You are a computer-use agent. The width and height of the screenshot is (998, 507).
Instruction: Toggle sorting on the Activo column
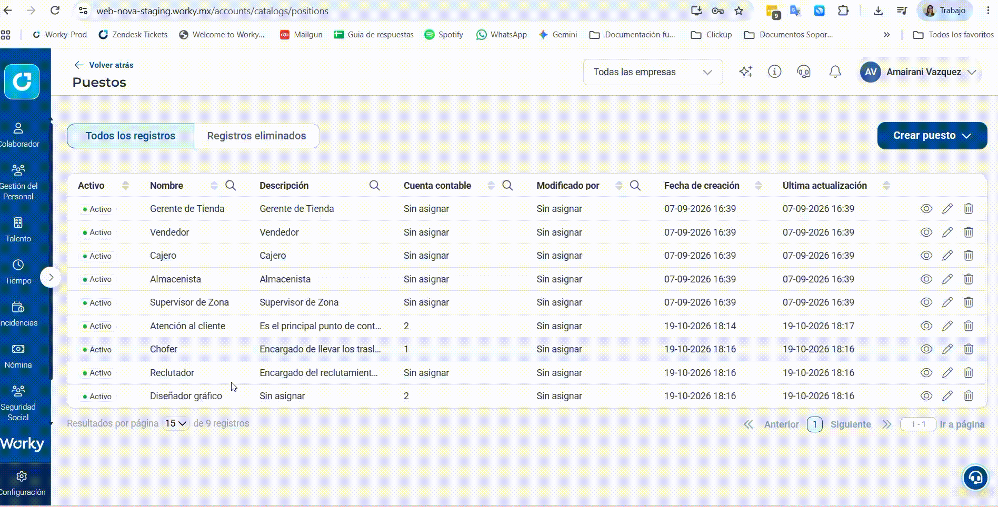[x=125, y=185]
